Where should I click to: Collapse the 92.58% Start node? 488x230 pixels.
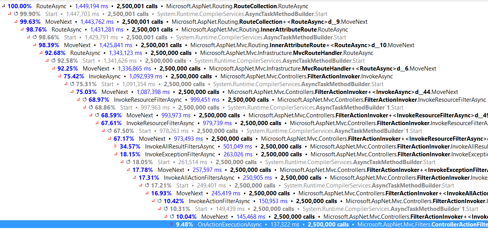coord(47,61)
